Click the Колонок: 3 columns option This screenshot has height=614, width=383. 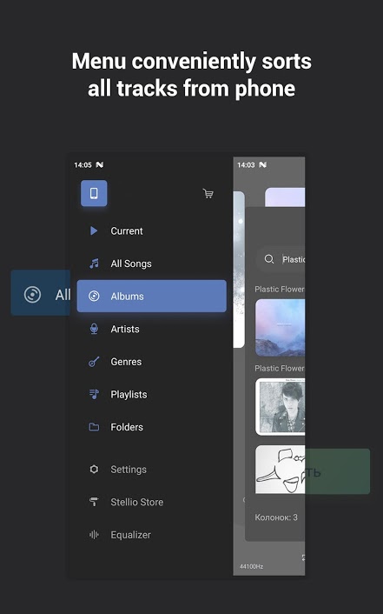(x=276, y=517)
